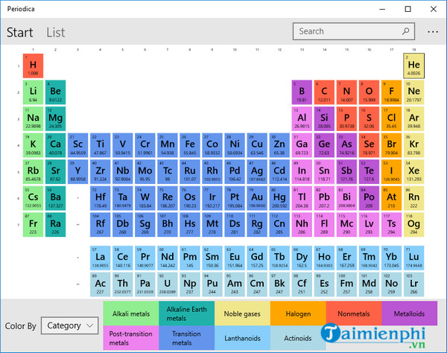The image size is (447, 353).
Task: Switch to the Start tab
Action: 20,32
